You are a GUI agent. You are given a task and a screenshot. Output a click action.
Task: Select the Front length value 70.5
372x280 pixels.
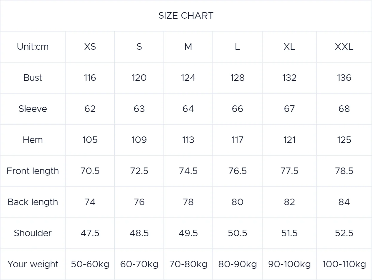[x=90, y=171]
